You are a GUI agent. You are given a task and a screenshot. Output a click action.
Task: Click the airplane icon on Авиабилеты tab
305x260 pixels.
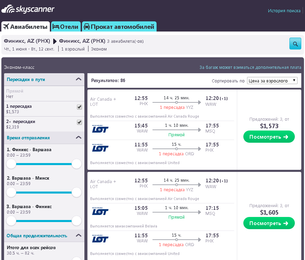(x=6, y=27)
